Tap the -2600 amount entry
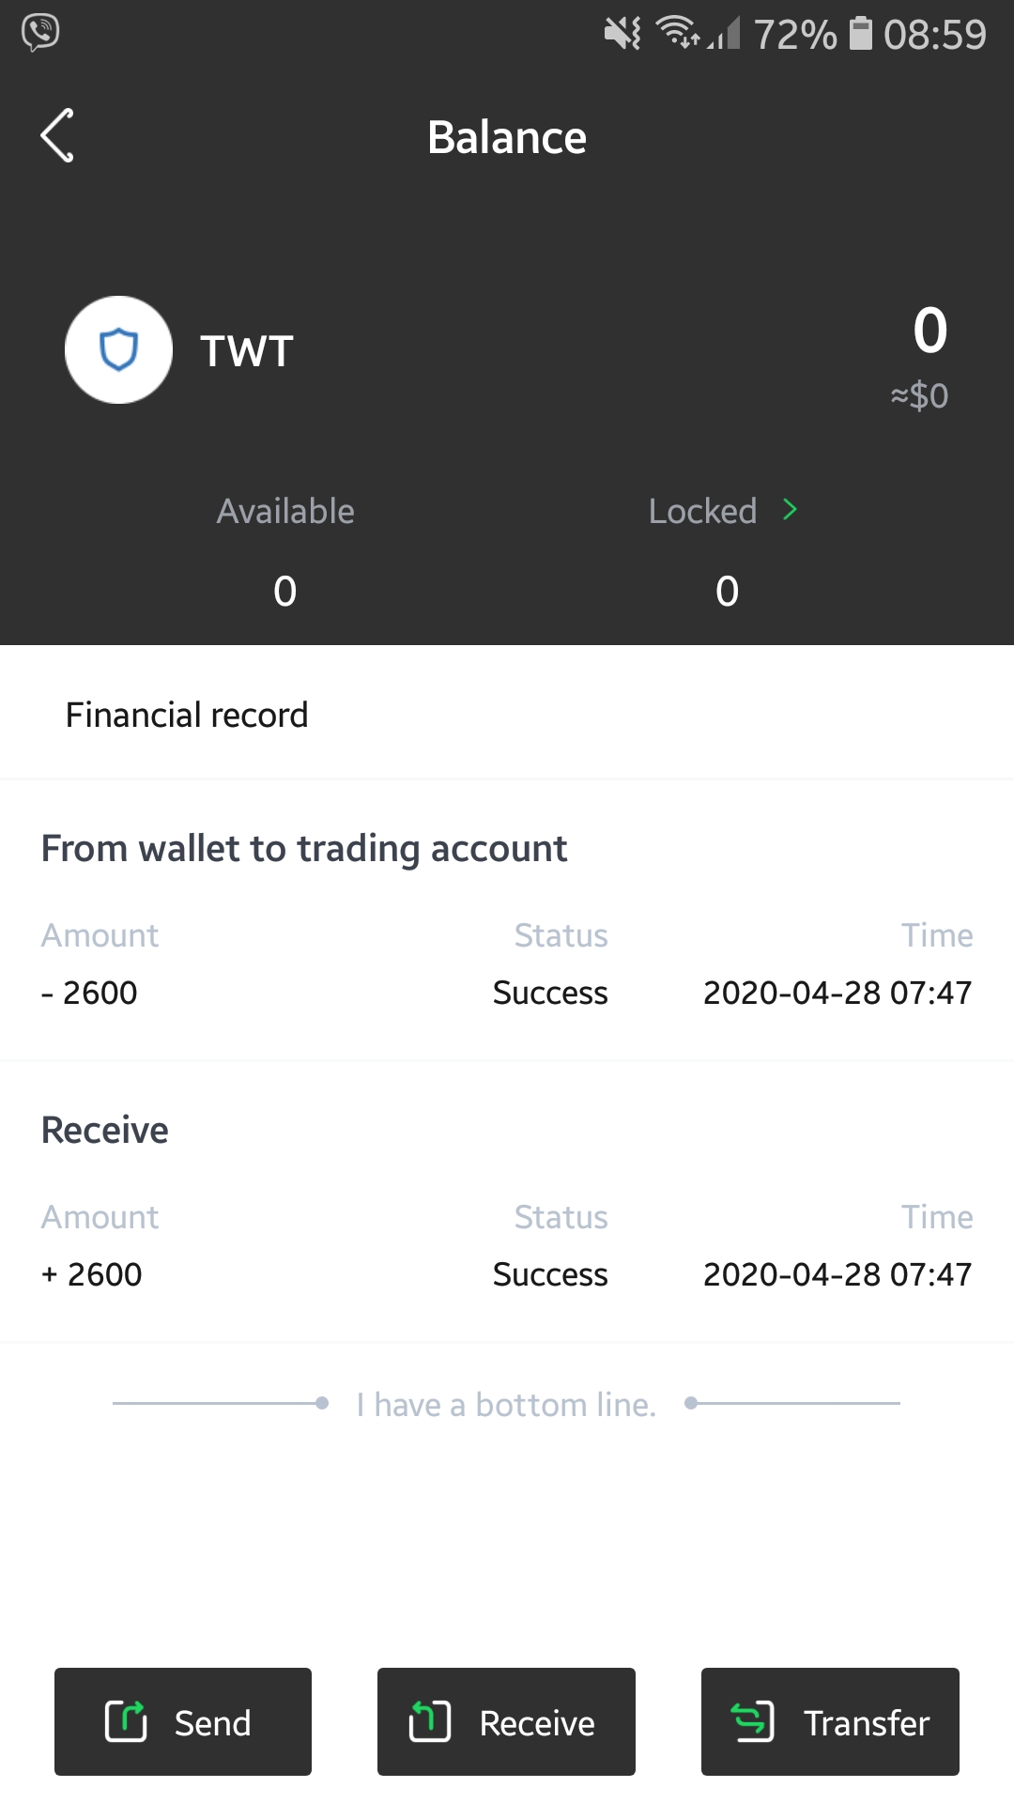The image size is (1014, 1803). coord(89,993)
